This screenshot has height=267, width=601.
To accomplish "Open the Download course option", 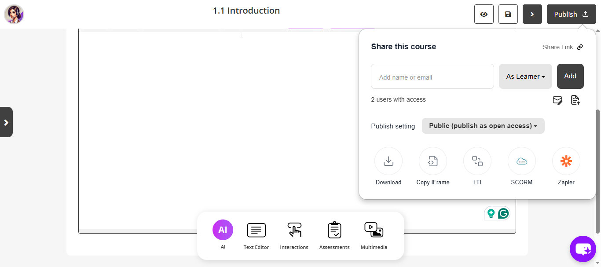I will click(x=388, y=161).
